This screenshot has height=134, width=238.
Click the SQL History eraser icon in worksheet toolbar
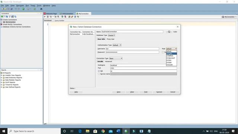coord(72,17)
